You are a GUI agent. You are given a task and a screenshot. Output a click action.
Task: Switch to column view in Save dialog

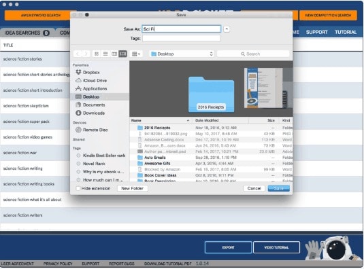click(114, 54)
